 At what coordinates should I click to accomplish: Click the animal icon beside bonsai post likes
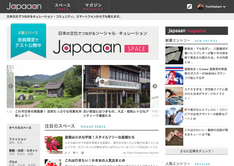pos(82,153)
